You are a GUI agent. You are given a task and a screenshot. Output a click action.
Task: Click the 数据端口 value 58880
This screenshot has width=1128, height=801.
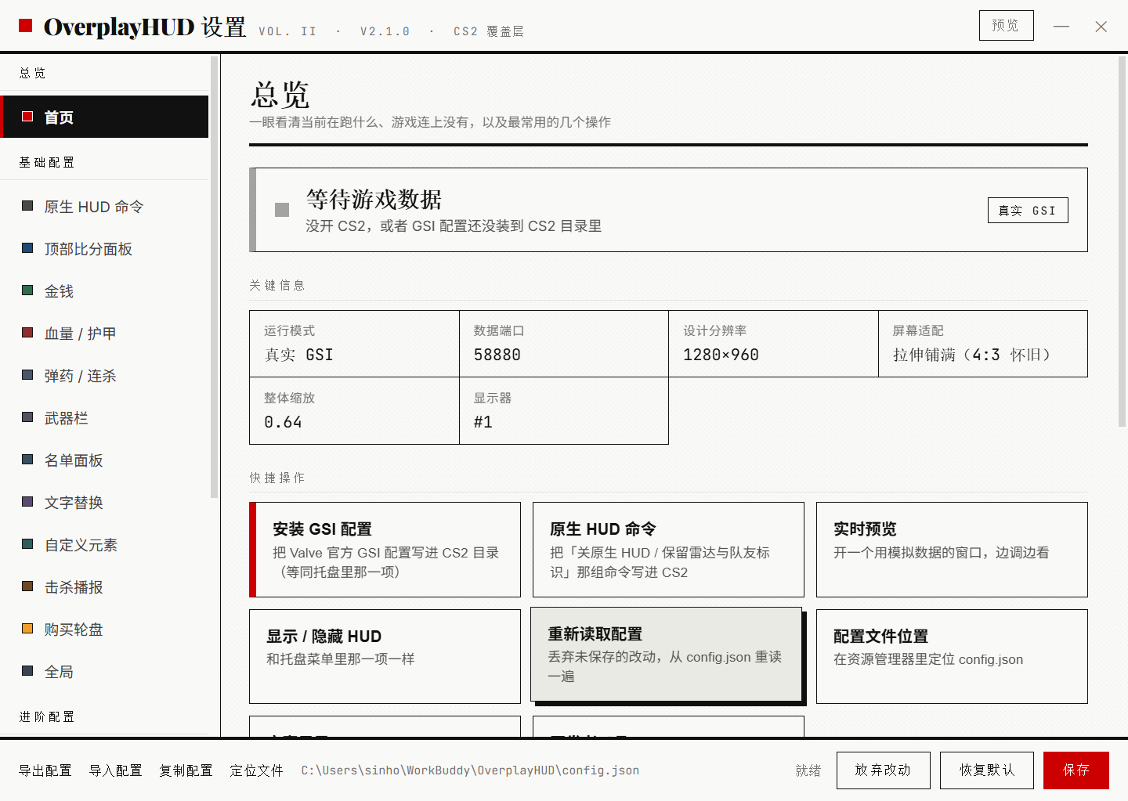[x=497, y=355]
